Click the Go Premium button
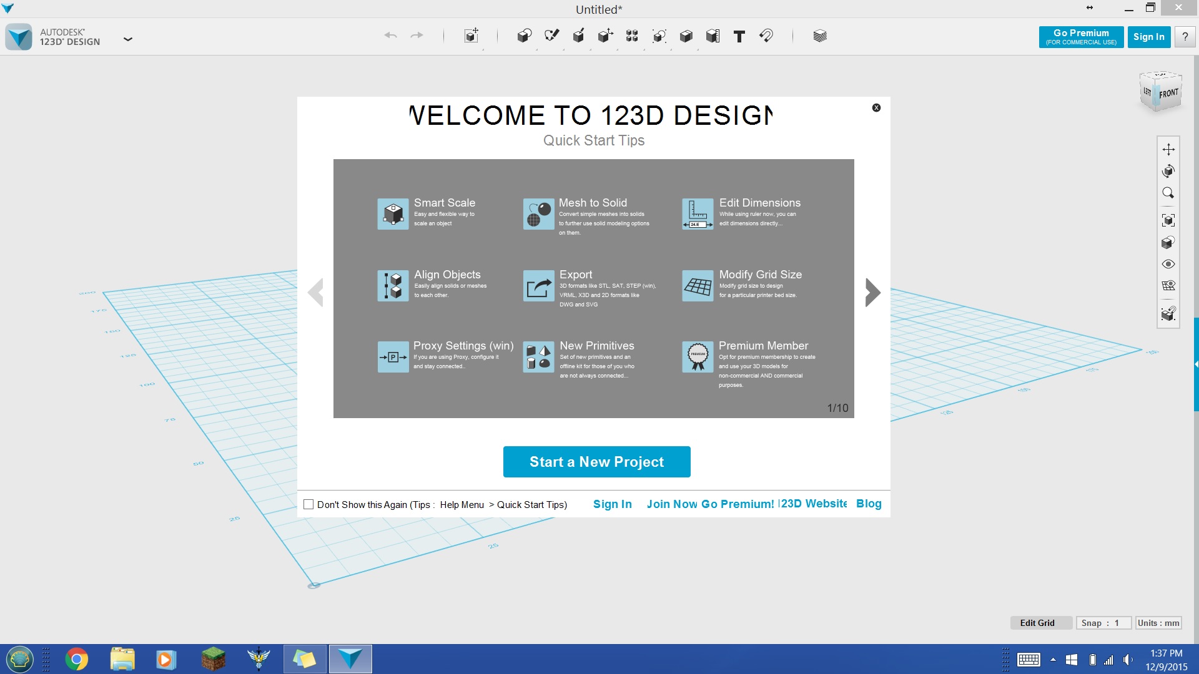The image size is (1199, 674). pyautogui.click(x=1081, y=37)
